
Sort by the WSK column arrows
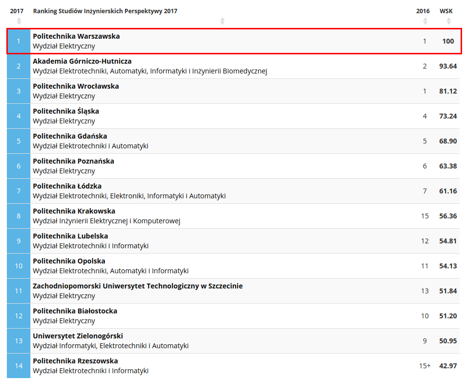[x=449, y=21]
